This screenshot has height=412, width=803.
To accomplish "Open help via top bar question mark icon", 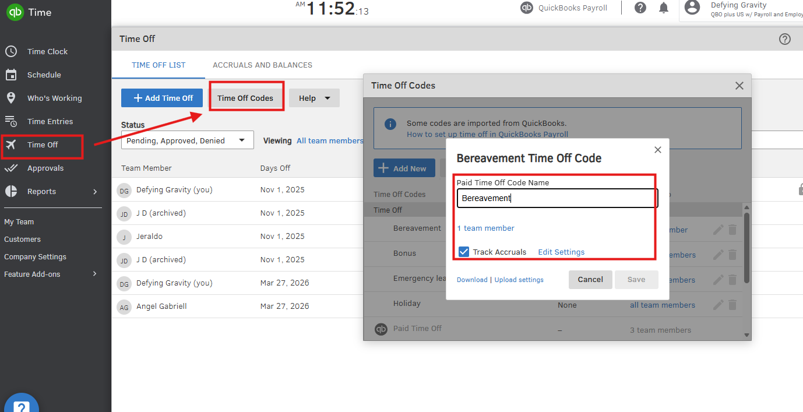I will [640, 8].
